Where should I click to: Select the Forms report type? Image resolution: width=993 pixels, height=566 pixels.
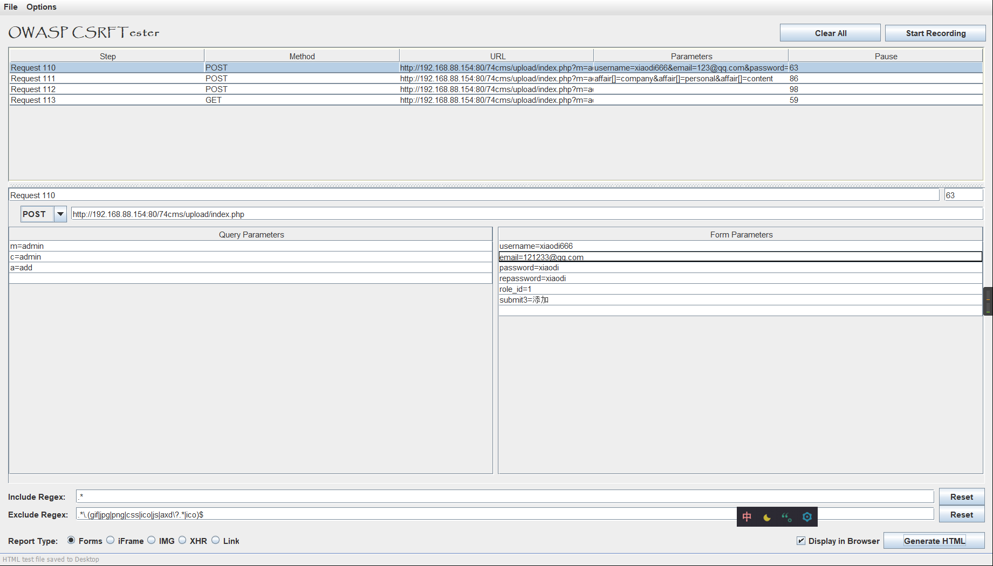tap(71, 540)
